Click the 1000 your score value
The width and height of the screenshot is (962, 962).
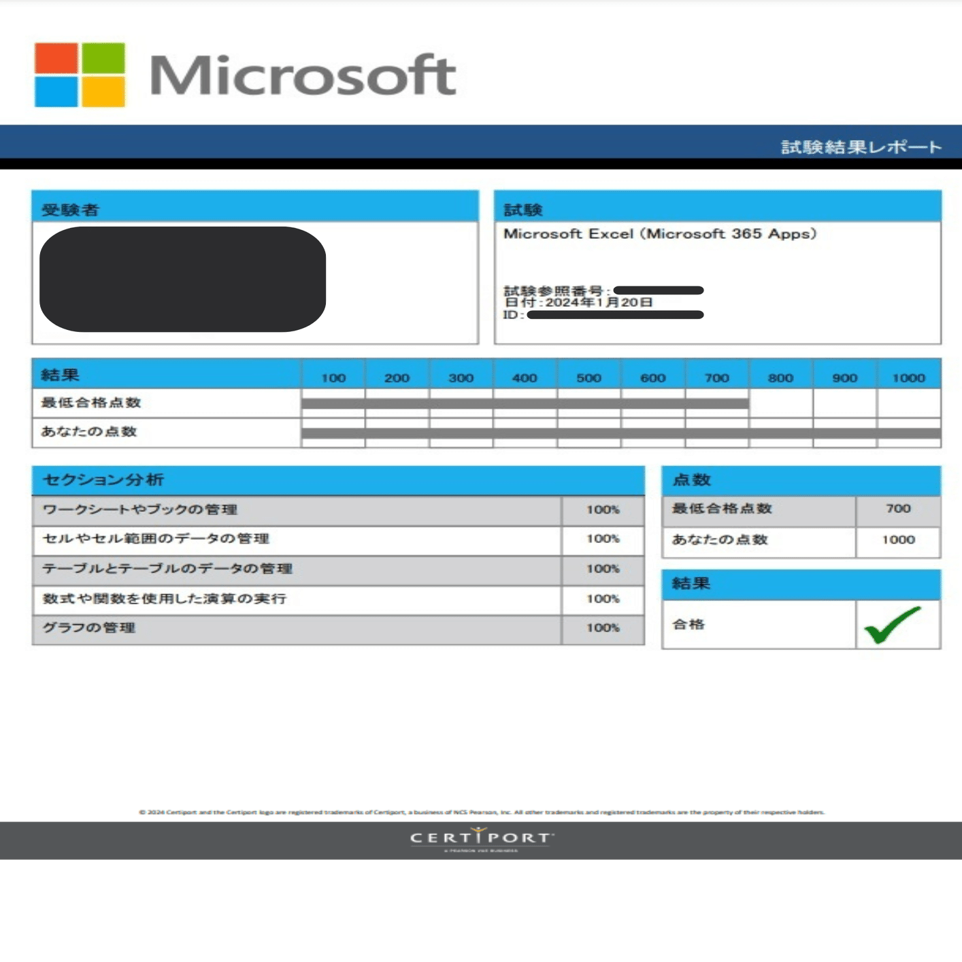(x=898, y=540)
